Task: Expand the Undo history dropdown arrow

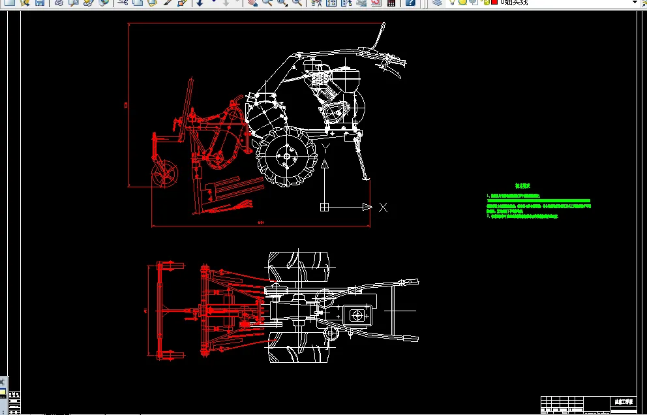Action: pyautogui.click(x=213, y=2)
